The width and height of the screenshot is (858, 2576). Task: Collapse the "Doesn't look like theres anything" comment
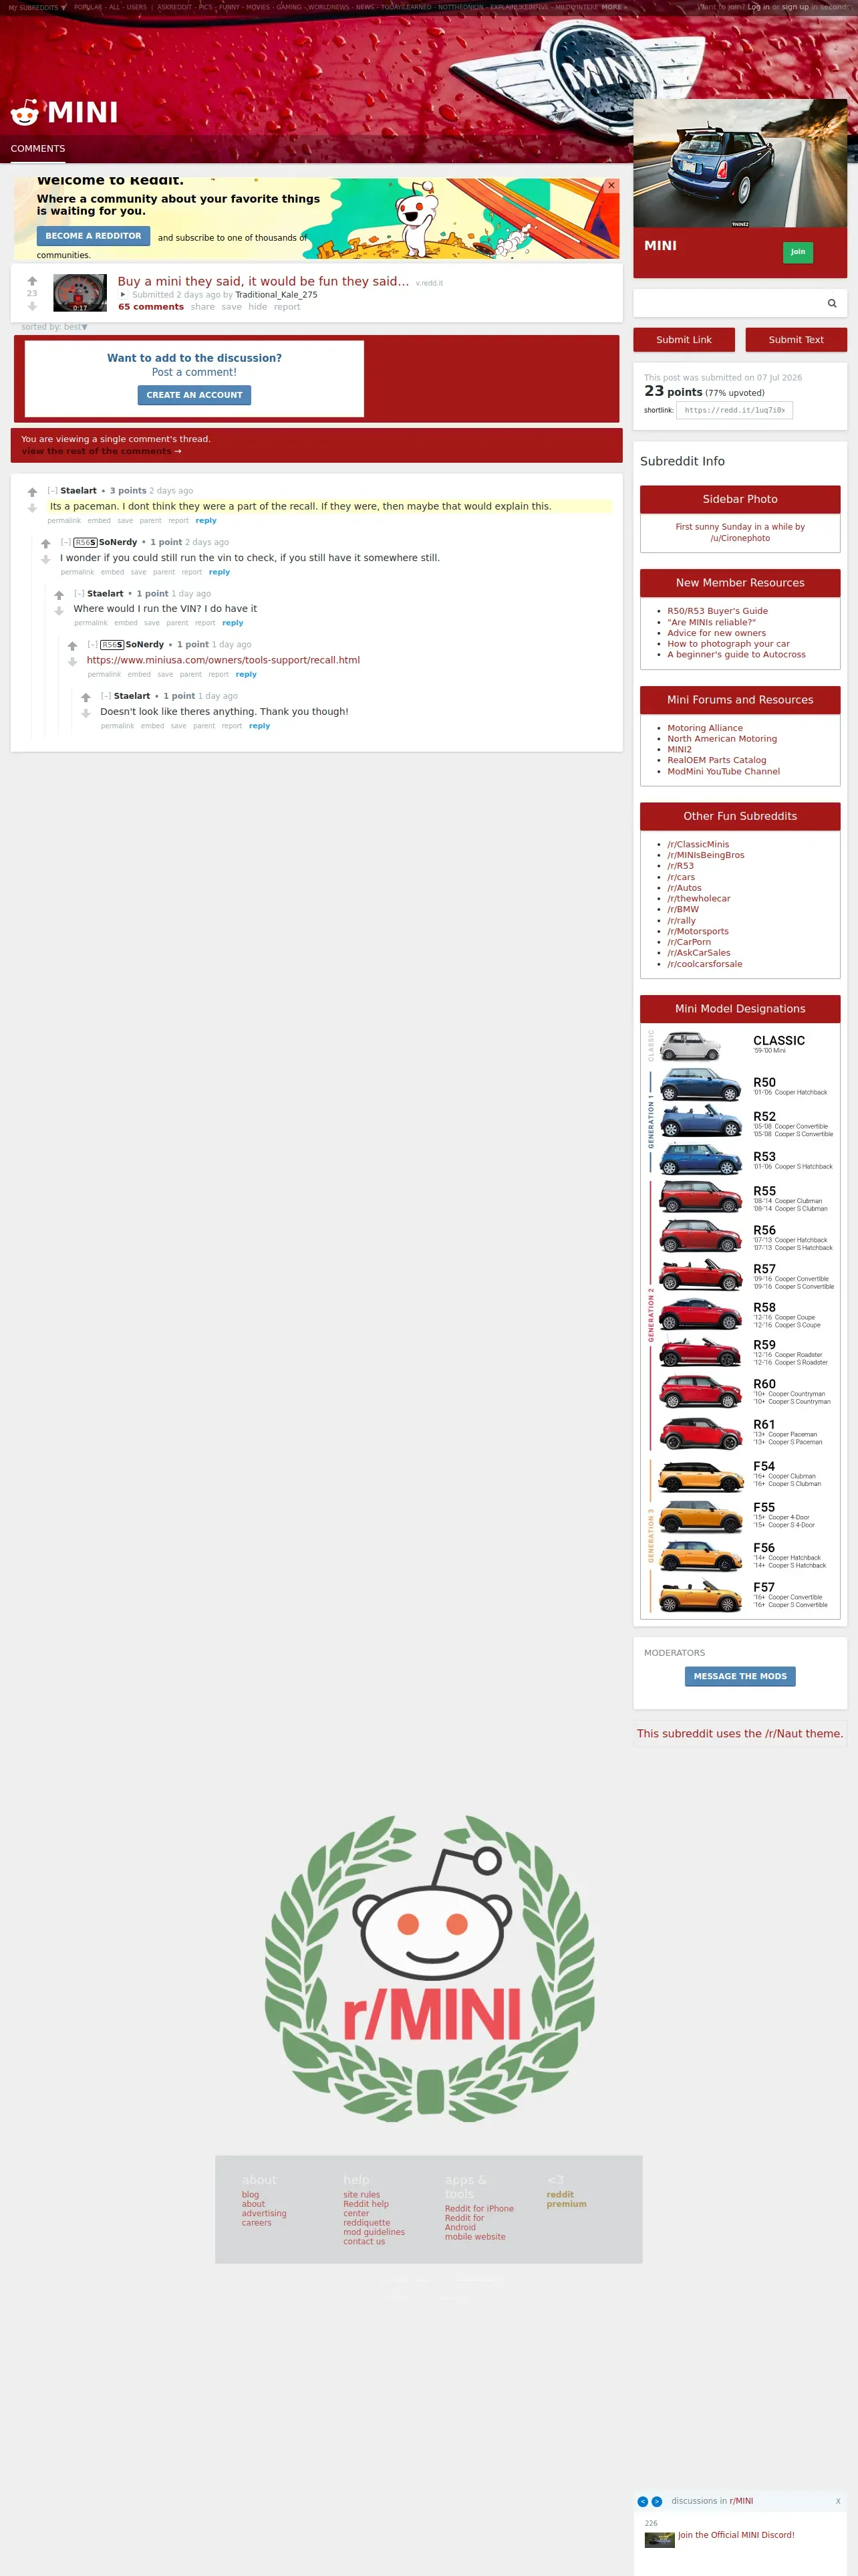click(x=106, y=696)
